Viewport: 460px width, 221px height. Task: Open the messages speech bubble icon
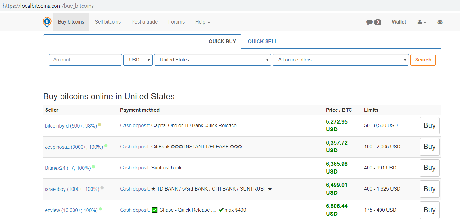click(369, 22)
